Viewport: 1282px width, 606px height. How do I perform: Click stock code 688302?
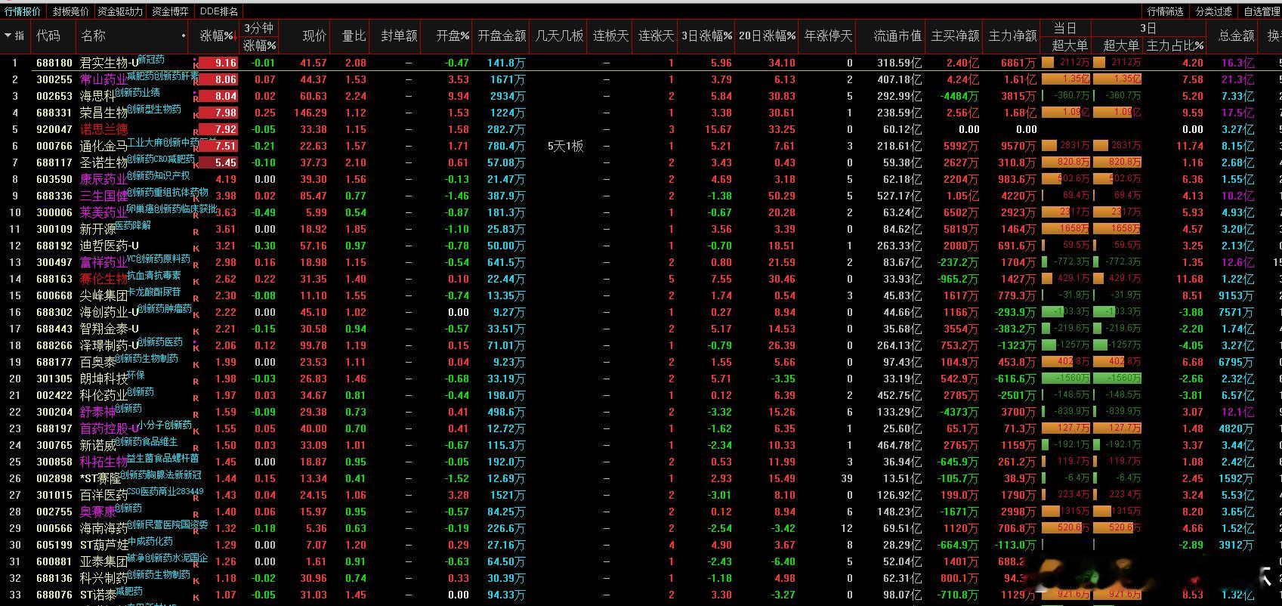pyautogui.click(x=54, y=312)
